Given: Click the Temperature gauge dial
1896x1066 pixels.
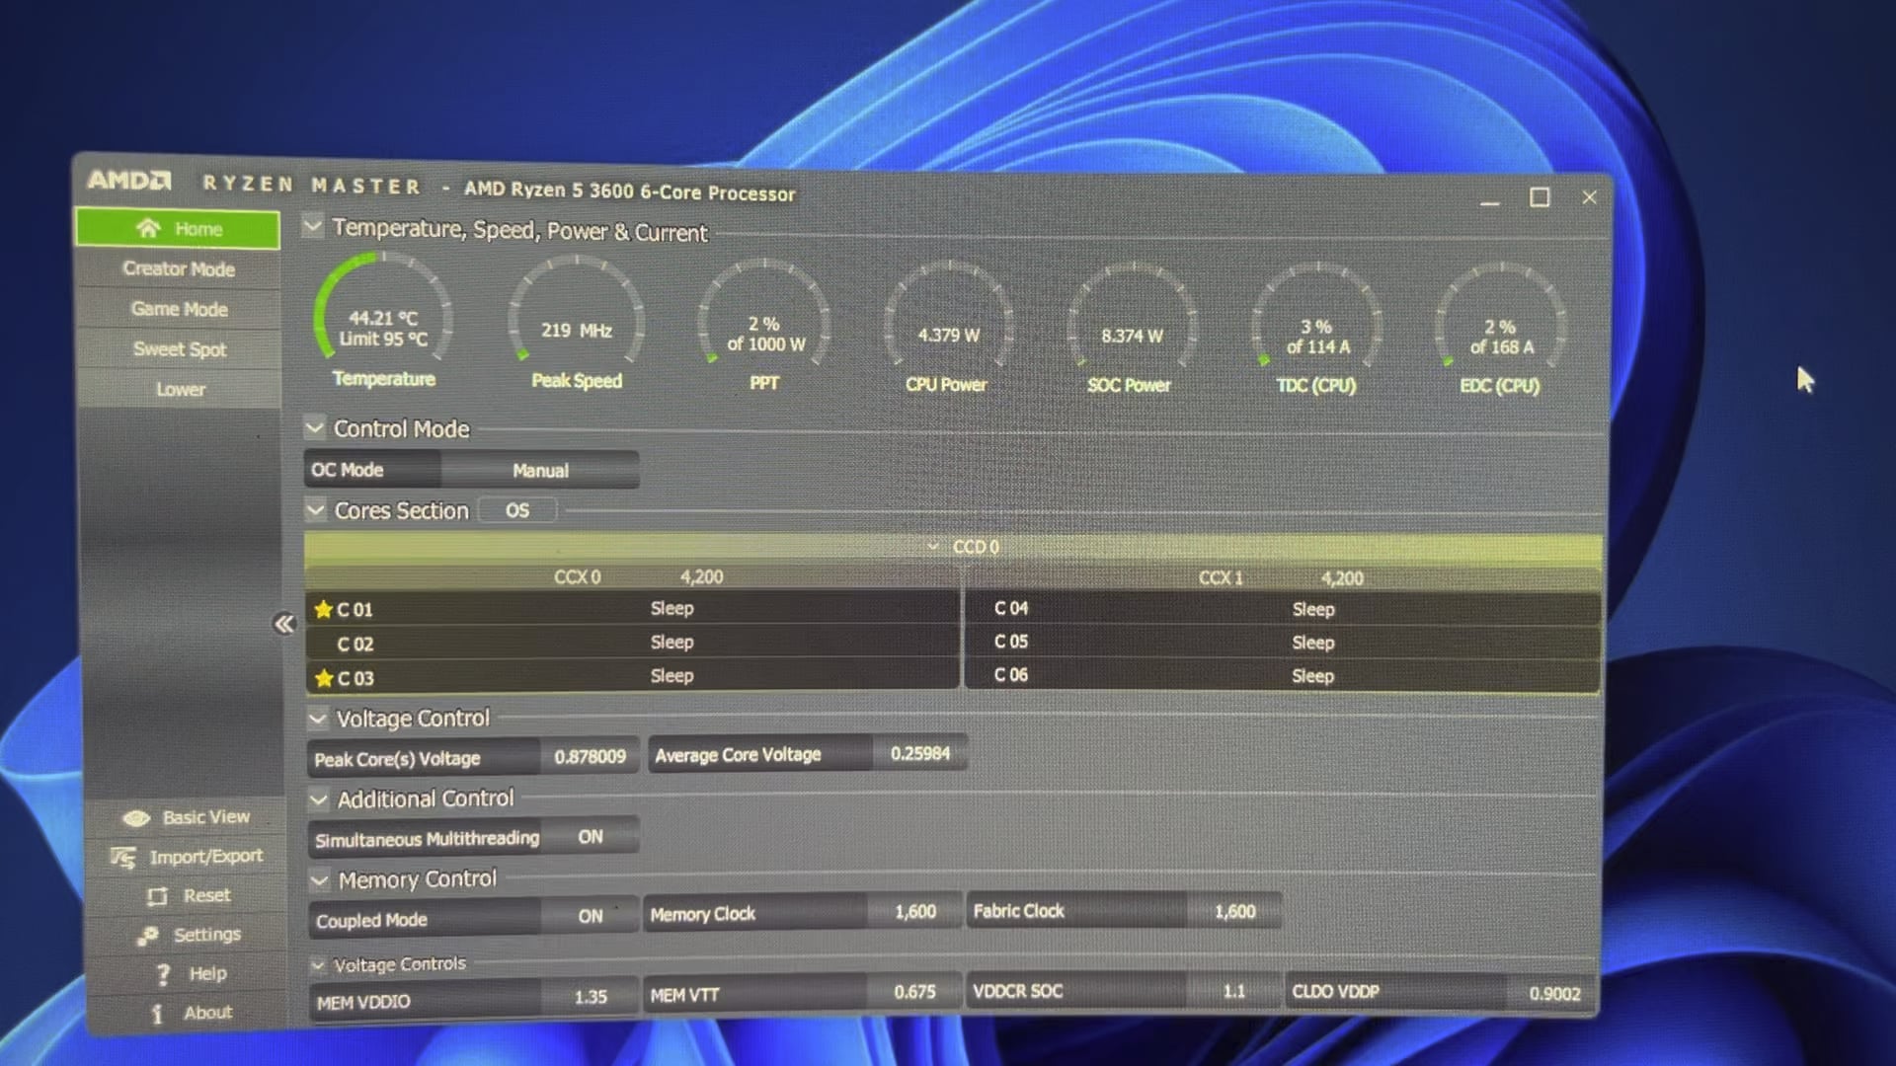Looking at the screenshot, I should click(x=383, y=309).
